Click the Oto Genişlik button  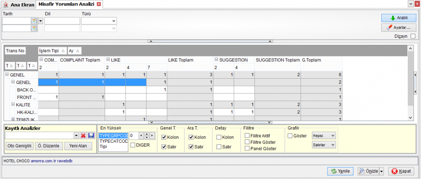click(x=19, y=146)
